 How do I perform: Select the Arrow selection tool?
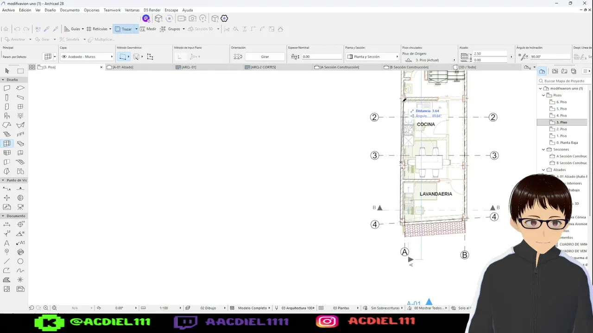click(7, 71)
